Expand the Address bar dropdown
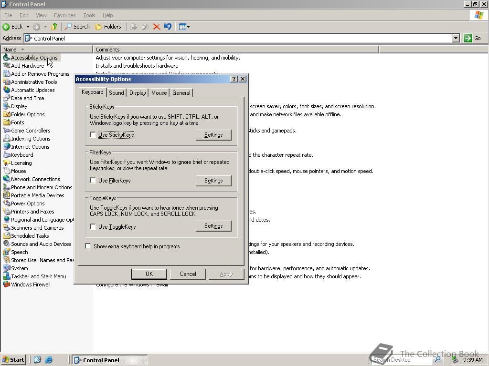Viewport: 489px width, 366px height. (x=456, y=38)
